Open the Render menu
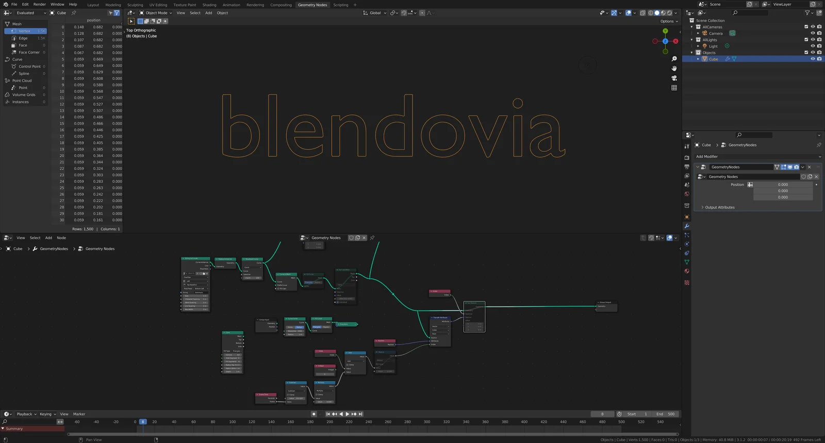The height and width of the screenshot is (443, 825). (39, 4)
